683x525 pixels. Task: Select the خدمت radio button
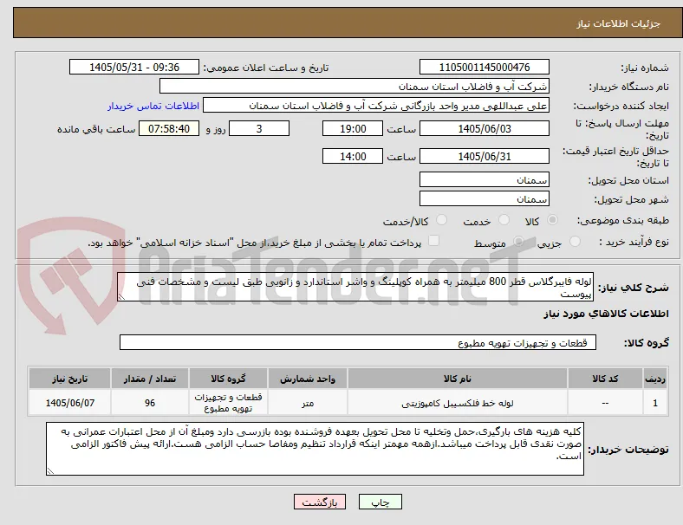[x=504, y=220]
